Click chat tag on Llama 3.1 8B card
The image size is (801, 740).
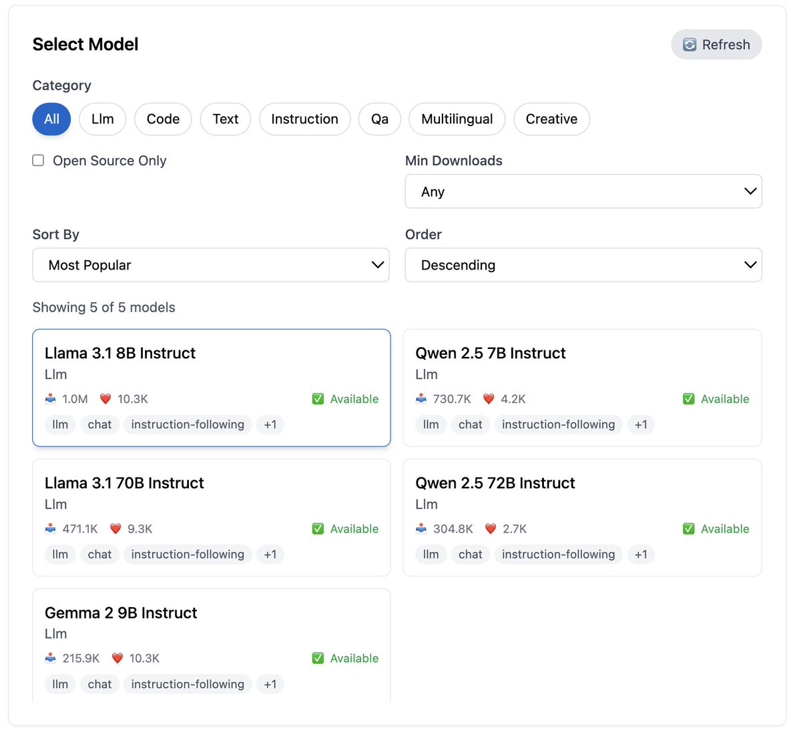pyautogui.click(x=99, y=424)
